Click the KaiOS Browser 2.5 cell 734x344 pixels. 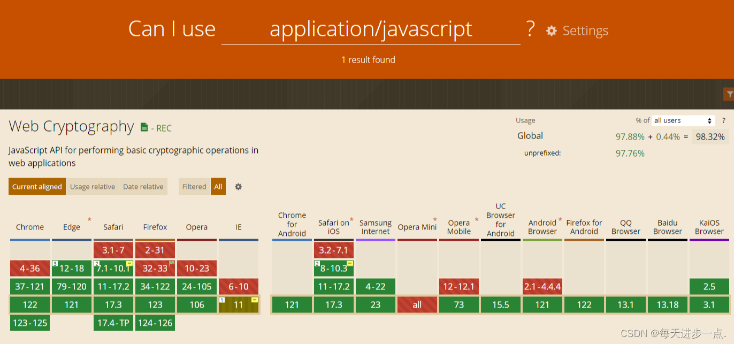coord(709,286)
